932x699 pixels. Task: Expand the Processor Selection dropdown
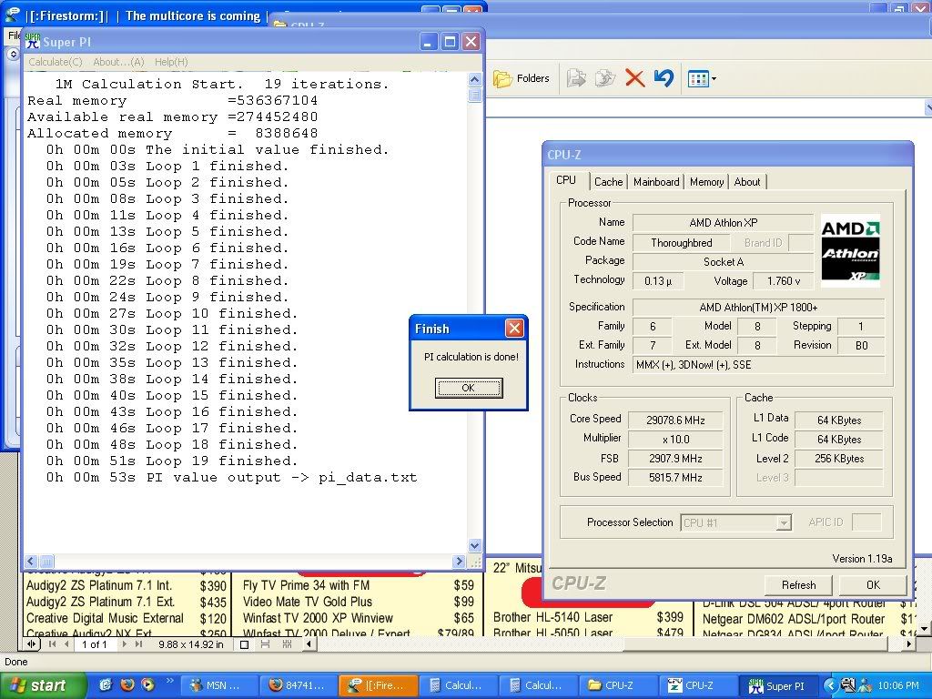point(783,523)
